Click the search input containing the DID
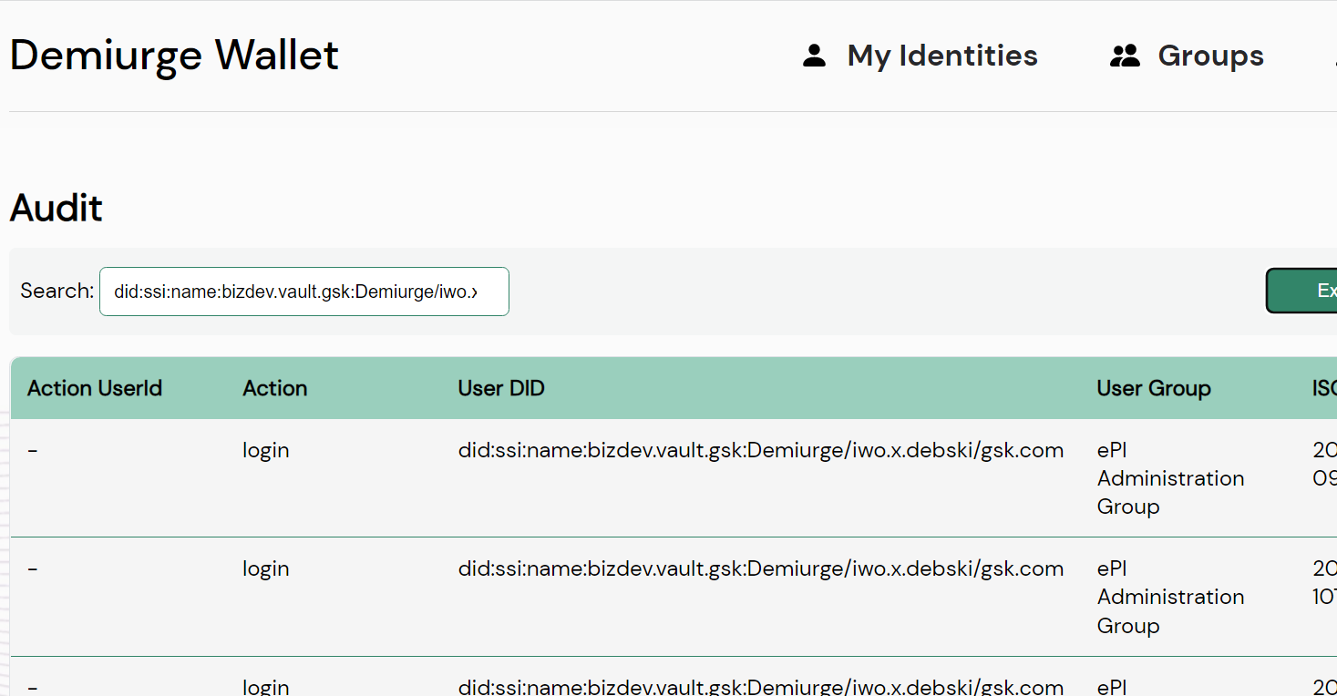The height and width of the screenshot is (696, 1337). coord(303,291)
